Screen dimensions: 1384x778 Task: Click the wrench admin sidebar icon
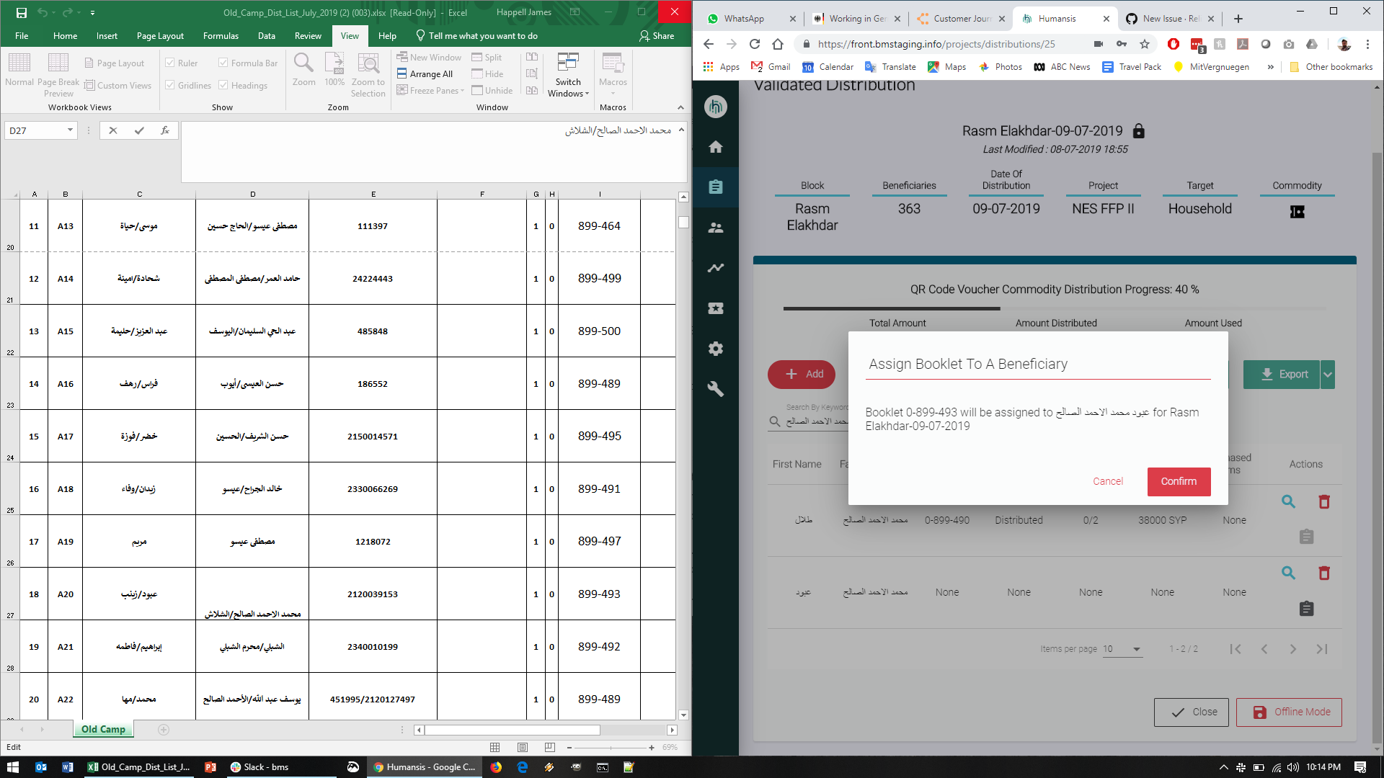715,389
